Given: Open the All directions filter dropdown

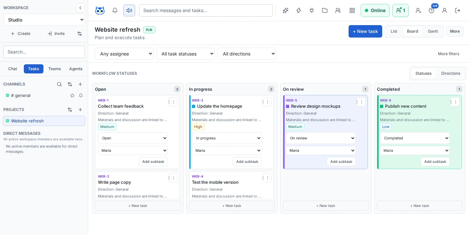Looking at the screenshot, I should click(247, 54).
